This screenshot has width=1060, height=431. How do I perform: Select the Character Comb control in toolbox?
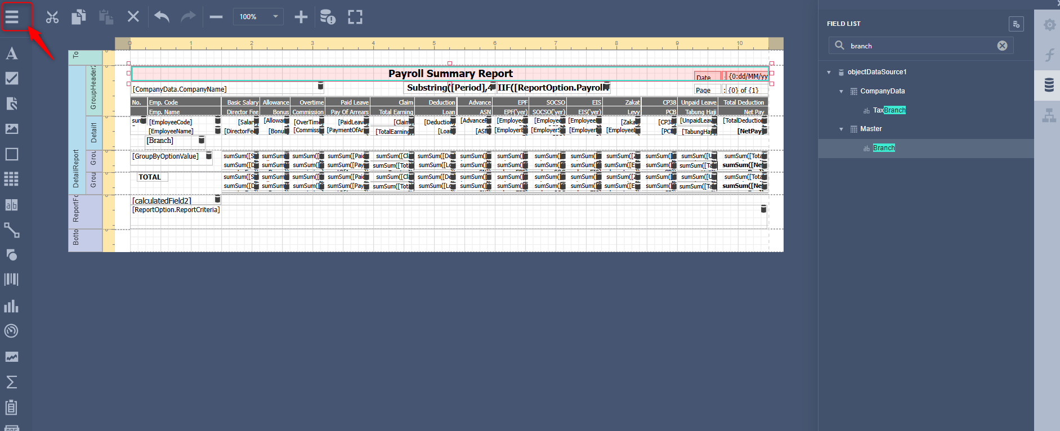tap(11, 205)
